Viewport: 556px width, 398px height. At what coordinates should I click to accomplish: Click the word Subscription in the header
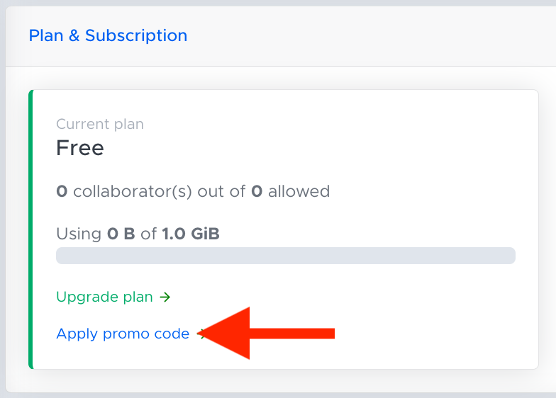[136, 35]
